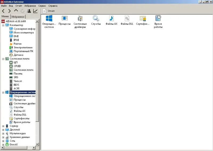Switch to the Меню tab
Viewport: 213px width, 151px height.
pos(5,16)
